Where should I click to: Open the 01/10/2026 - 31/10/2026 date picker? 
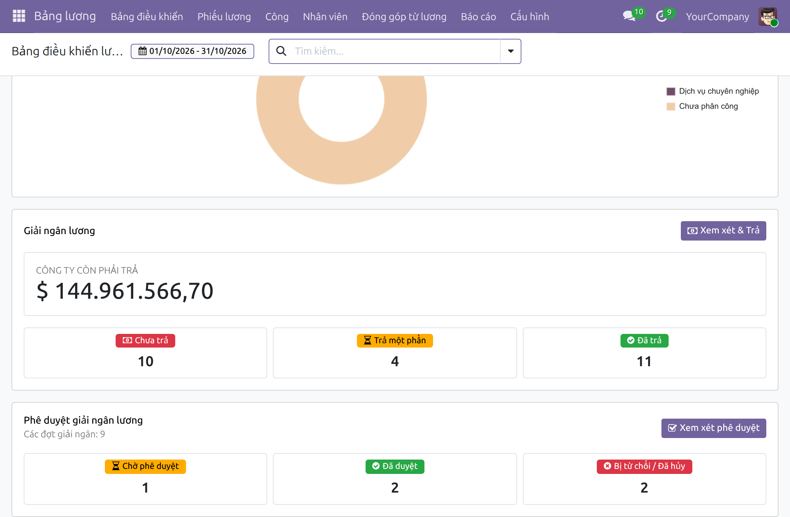192,51
